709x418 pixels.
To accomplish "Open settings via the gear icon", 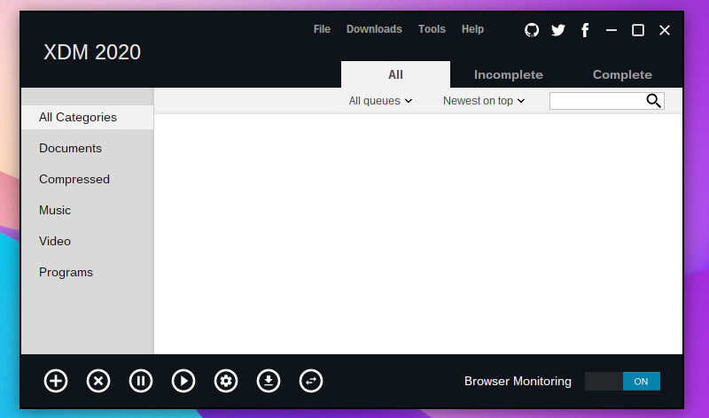I will (x=226, y=381).
